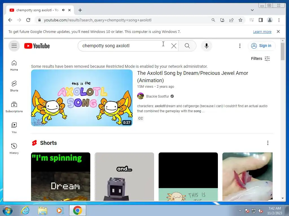The height and width of the screenshot is (216, 289).
Task: Open the YouTube hamburger guide menu
Action: [14, 46]
